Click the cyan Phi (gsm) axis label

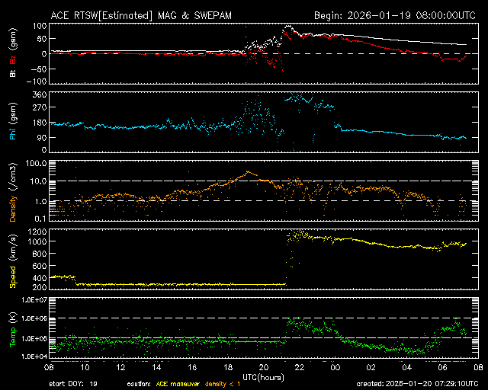(x=13, y=121)
